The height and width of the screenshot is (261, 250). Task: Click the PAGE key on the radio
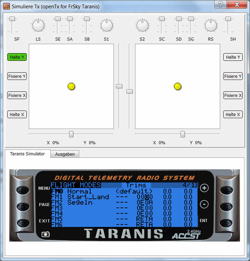pyautogui.click(x=23, y=207)
